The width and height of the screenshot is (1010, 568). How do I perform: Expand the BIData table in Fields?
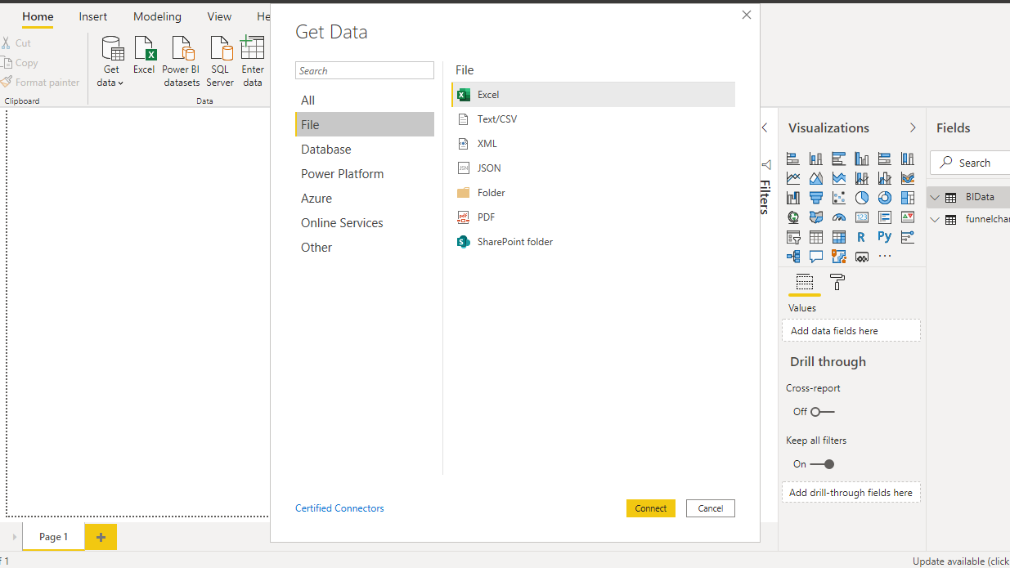935,197
